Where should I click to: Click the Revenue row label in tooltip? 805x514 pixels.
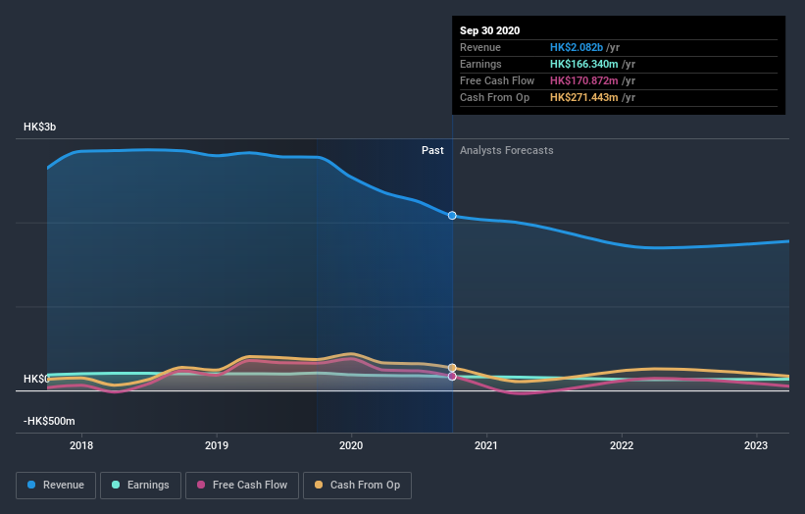[480, 47]
